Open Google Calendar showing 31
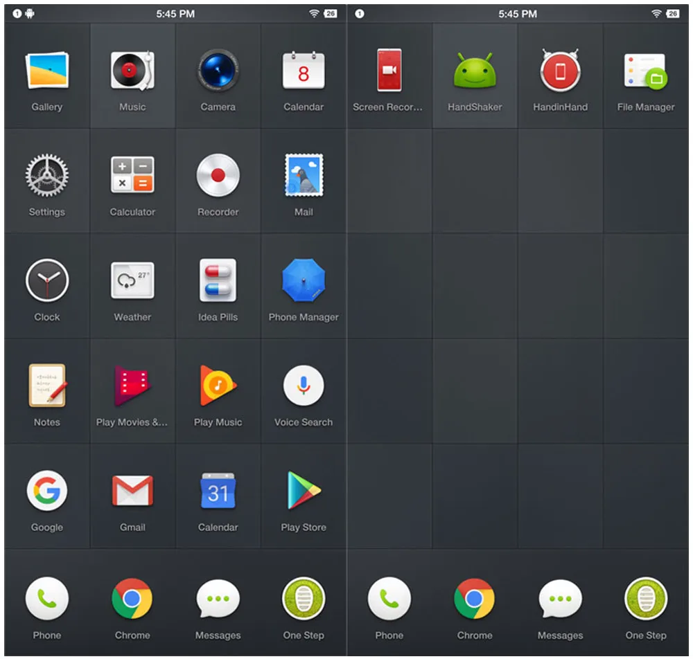Viewport: 693px width, 659px height. [218, 490]
